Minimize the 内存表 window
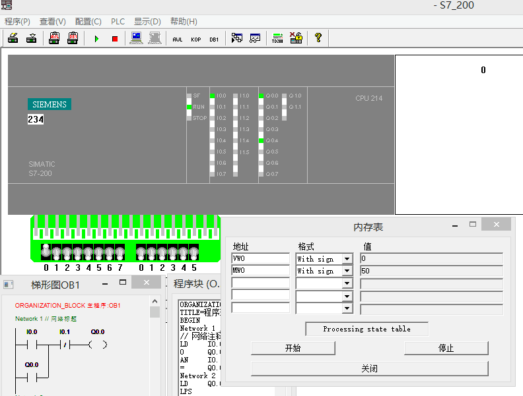 click(455, 225)
